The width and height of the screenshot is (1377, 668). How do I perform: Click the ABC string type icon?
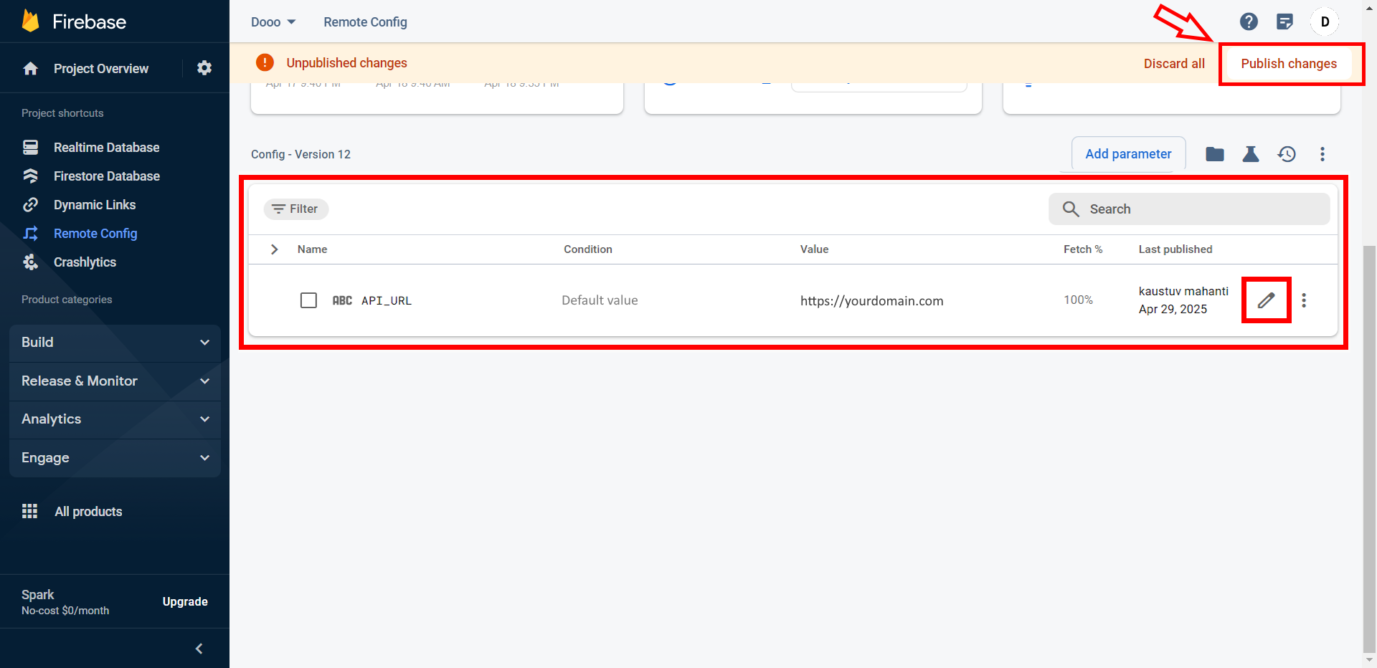coord(342,301)
